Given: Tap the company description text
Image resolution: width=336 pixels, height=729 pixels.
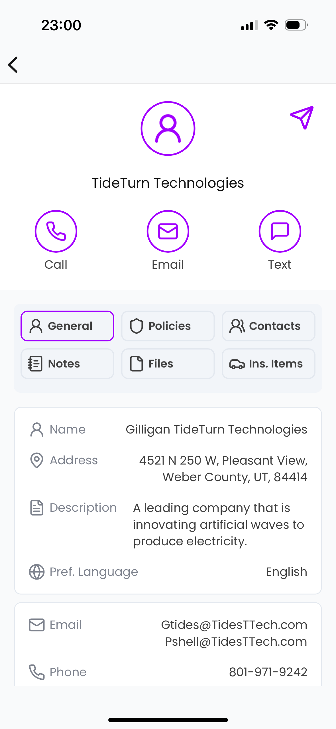Looking at the screenshot, I should point(219,524).
